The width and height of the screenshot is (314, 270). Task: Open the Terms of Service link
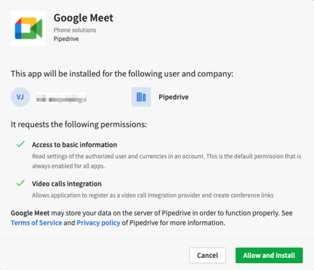[36, 223]
